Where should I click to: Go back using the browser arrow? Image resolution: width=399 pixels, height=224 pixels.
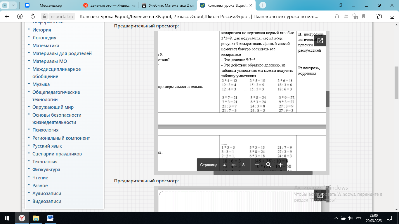(x=7, y=16)
